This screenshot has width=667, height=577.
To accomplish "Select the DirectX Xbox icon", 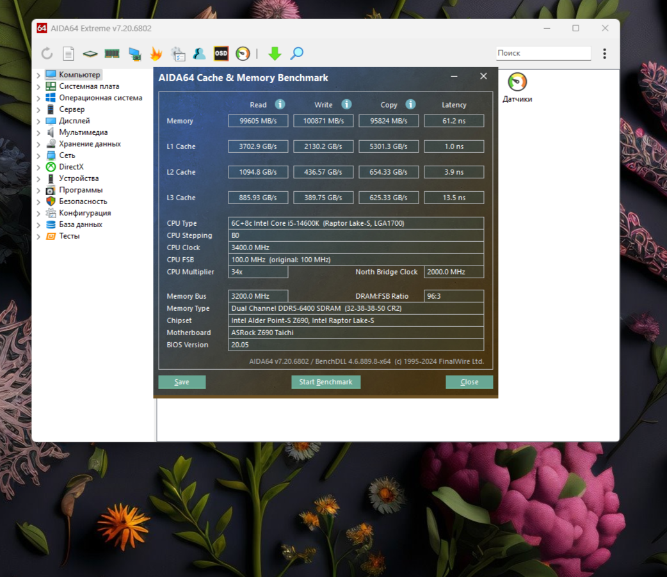I will click(51, 167).
